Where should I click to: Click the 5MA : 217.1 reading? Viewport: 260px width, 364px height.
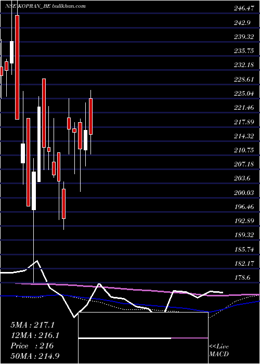pyautogui.click(x=32, y=325)
